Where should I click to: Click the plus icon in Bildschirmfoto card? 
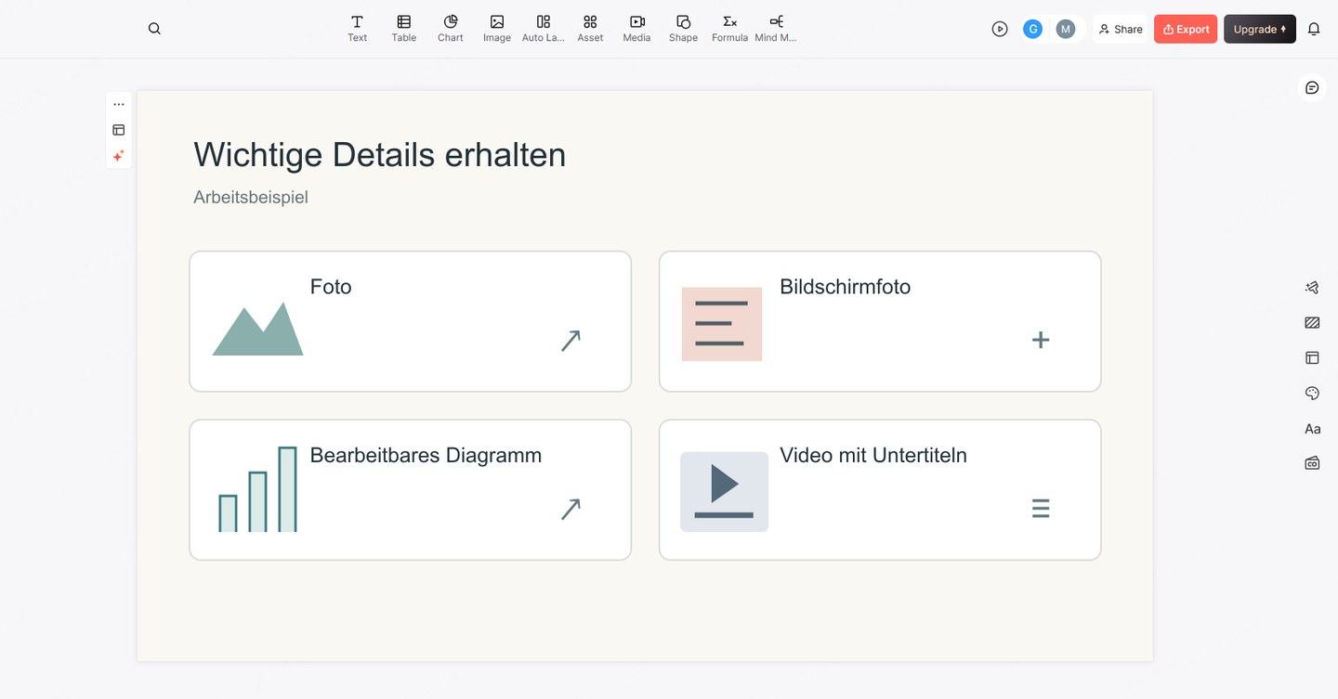pos(1041,340)
